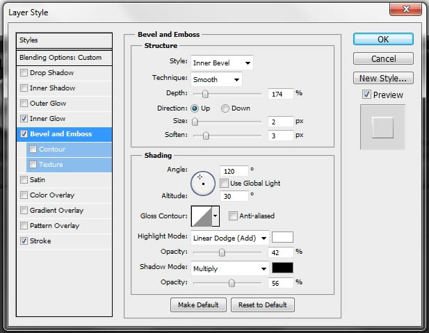This screenshot has width=429, height=333.
Task: Click Reset to Default button
Action: pyautogui.click(x=263, y=304)
